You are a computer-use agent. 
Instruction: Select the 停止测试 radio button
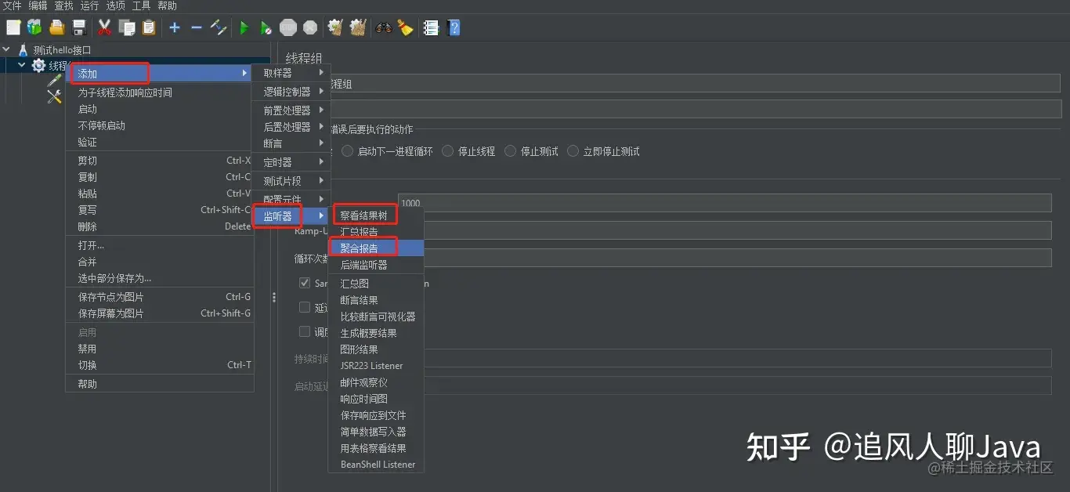click(x=511, y=151)
